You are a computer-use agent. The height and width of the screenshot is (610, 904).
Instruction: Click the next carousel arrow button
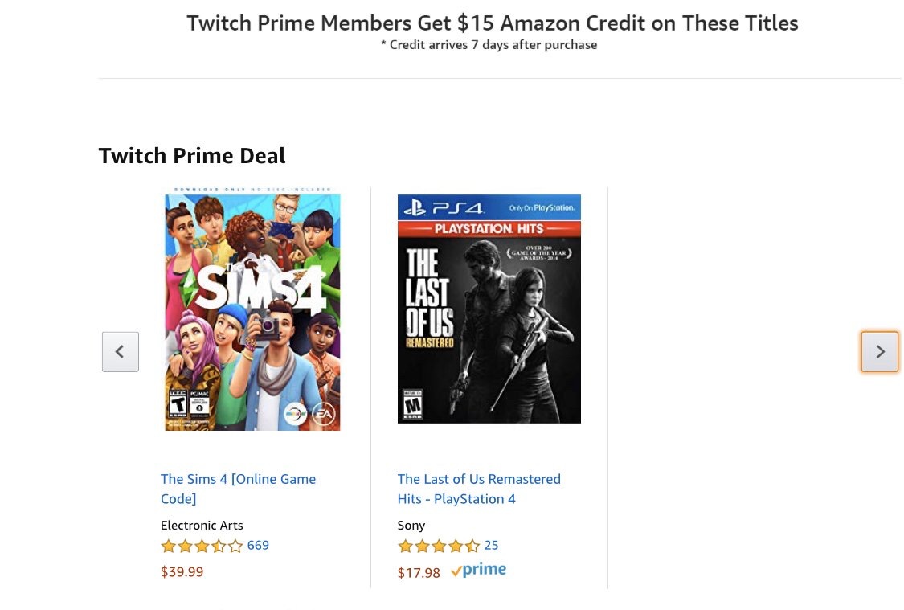880,351
